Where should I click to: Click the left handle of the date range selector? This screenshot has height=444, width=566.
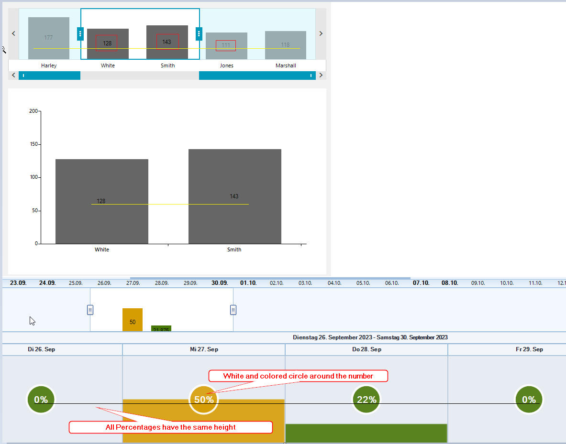click(90, 310)
